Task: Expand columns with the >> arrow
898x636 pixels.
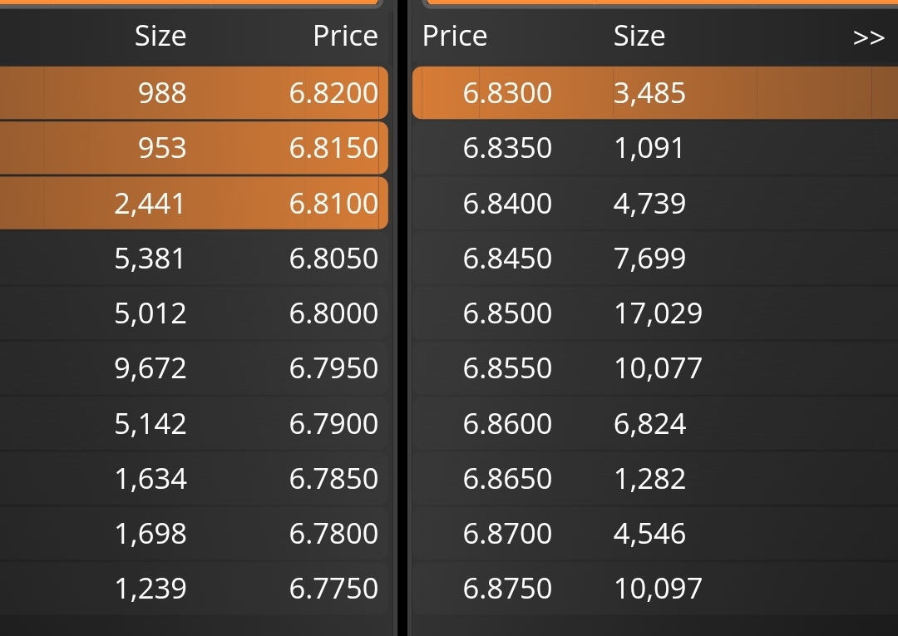Action: [868, 37]
